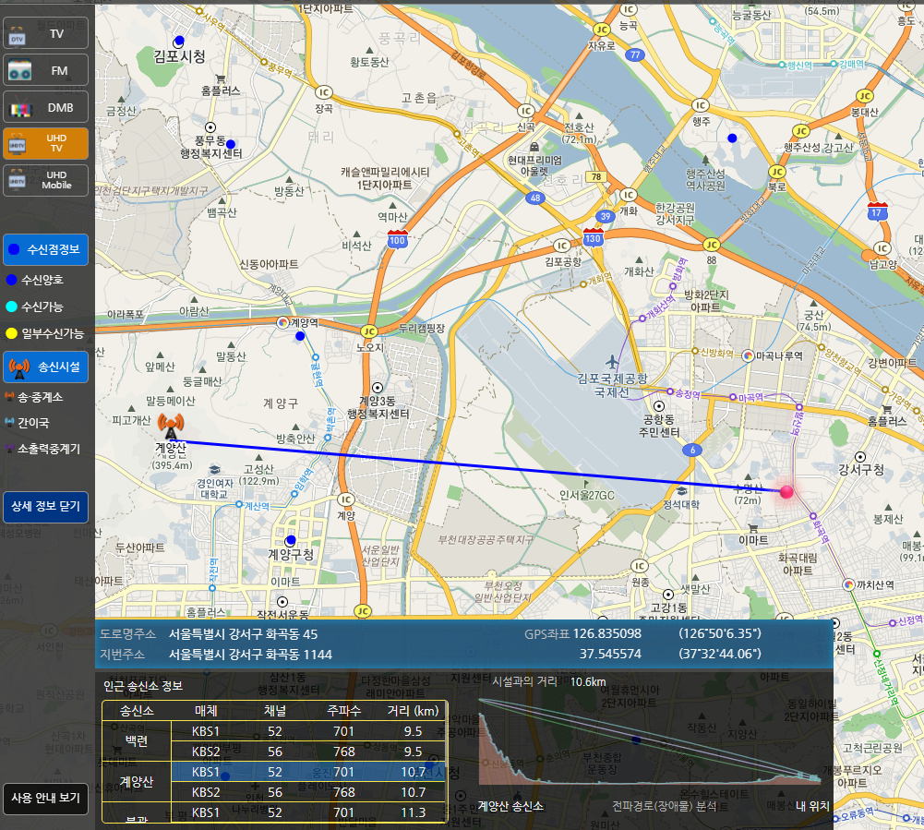The height and width of the screenshot is (830, 924).
Task: Click the blue reception dot near 행주산성
Action: pos(732,138)
